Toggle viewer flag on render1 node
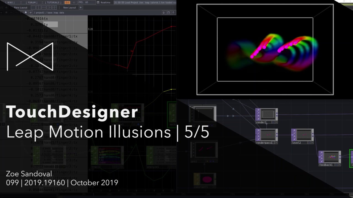Viewport: 353px width, 198px height. pyautogui.click(x=258, y=110)
